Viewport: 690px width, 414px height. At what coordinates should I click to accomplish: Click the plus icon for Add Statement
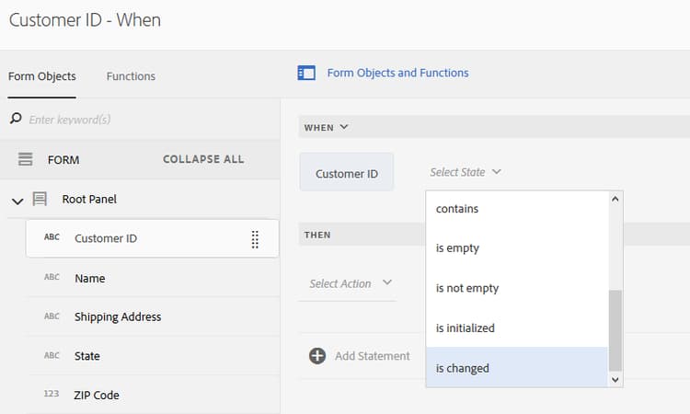pyautogui.click(x=317, y=356)
